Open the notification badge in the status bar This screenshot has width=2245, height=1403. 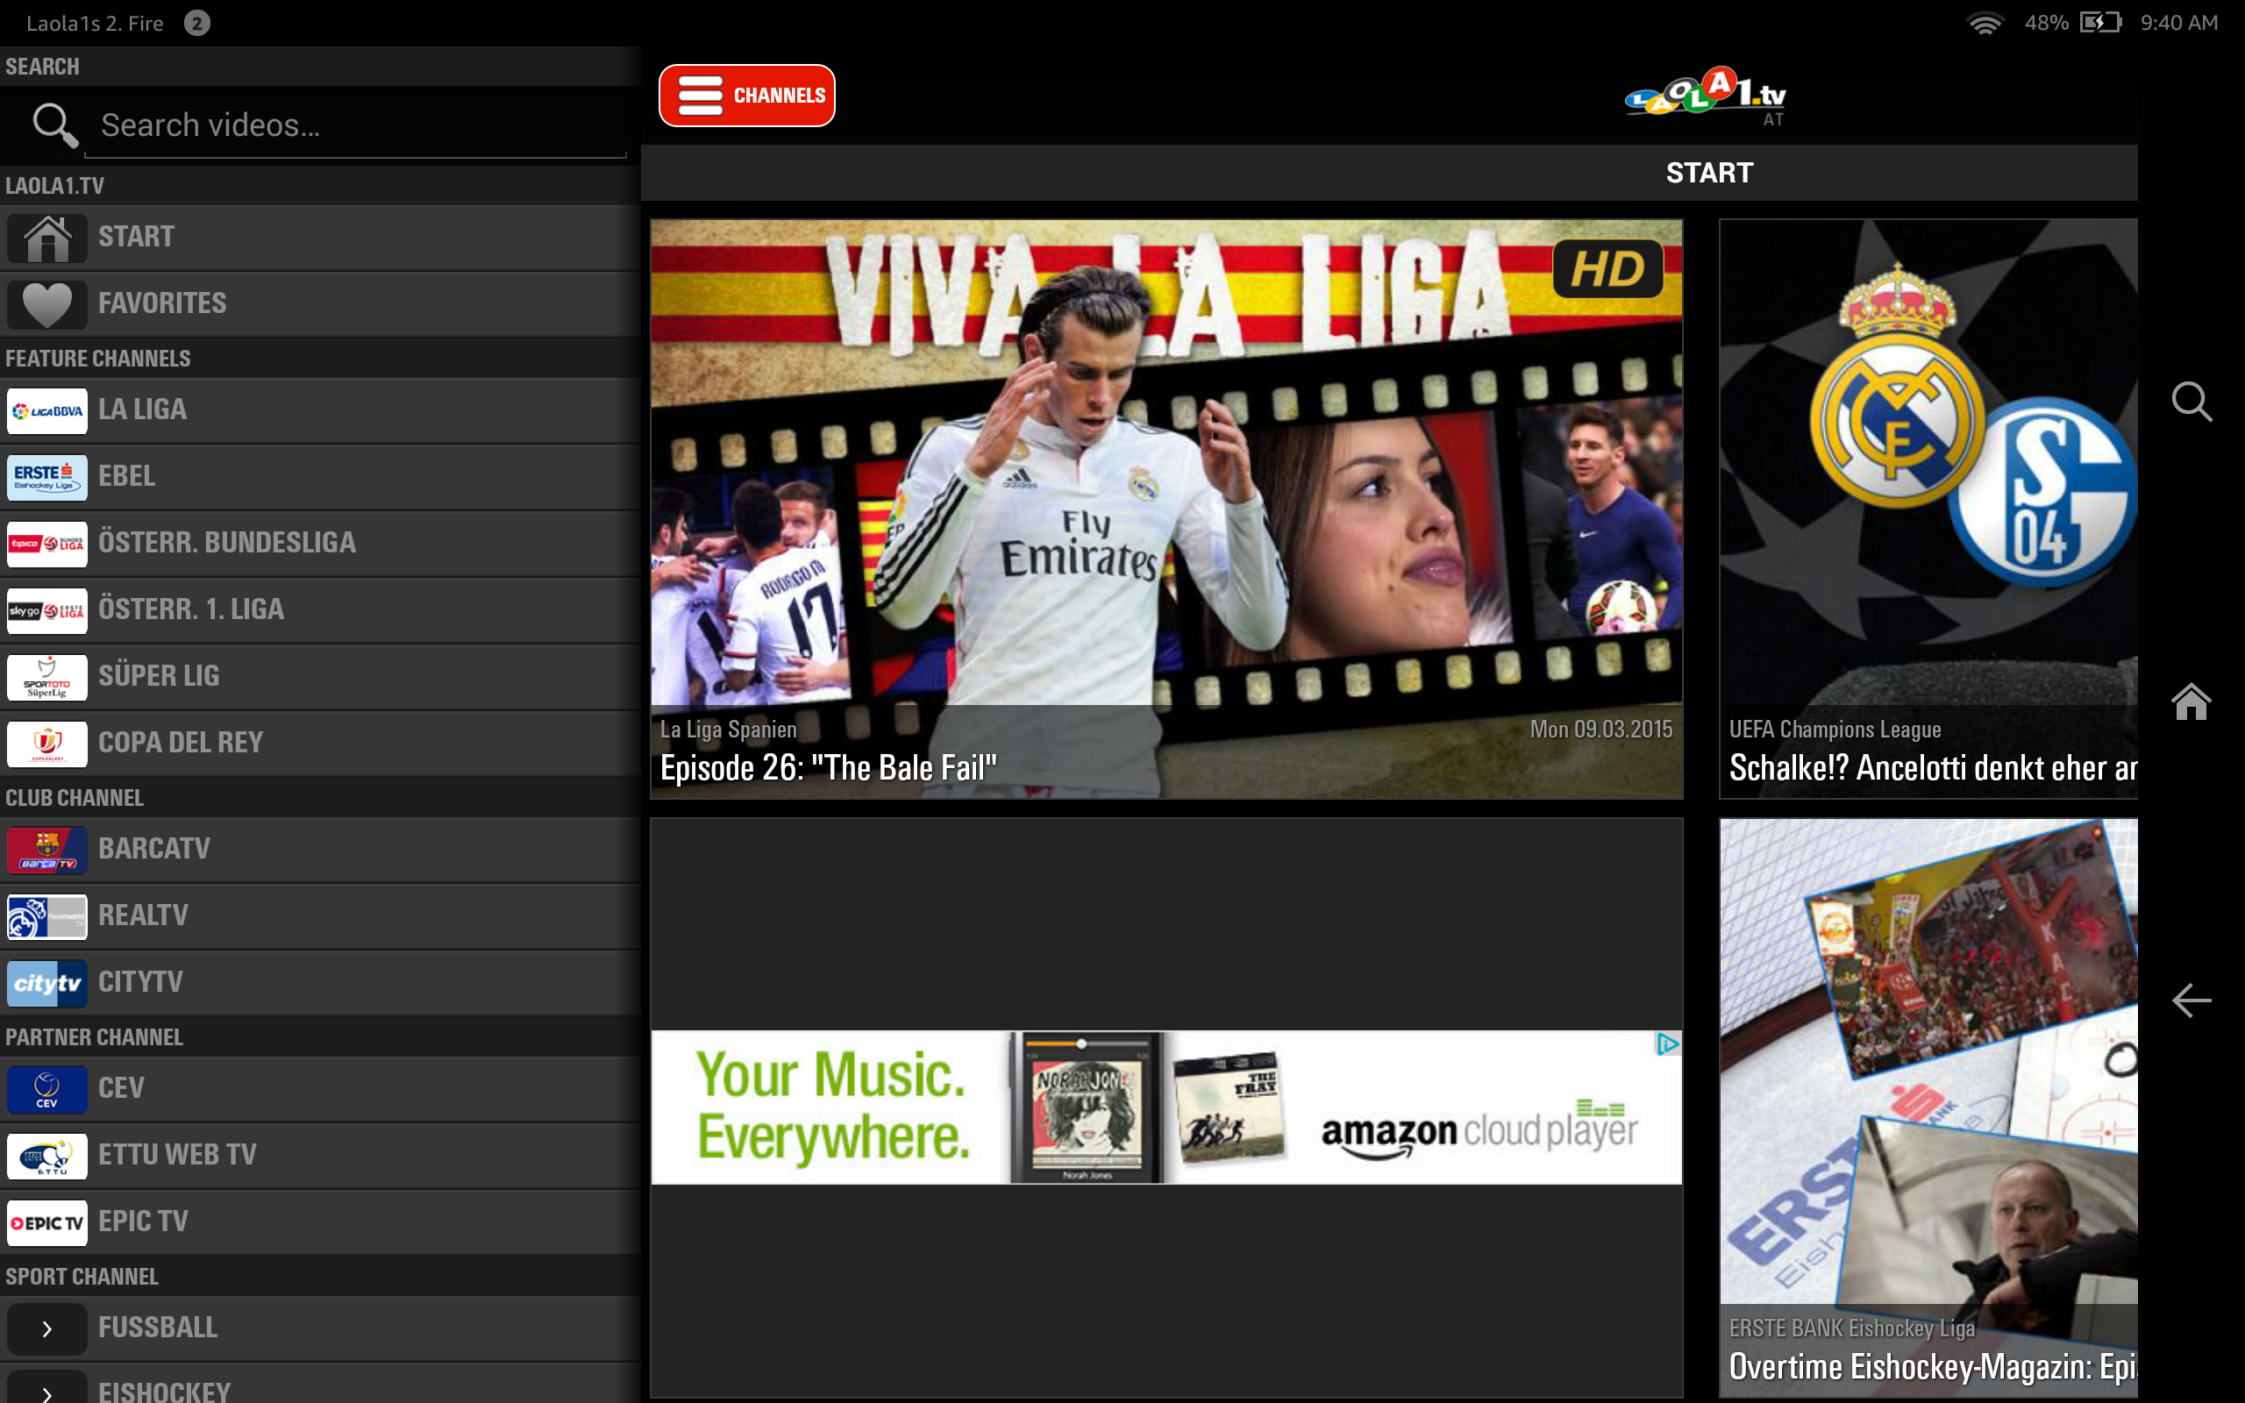click(x=196, y=23)
